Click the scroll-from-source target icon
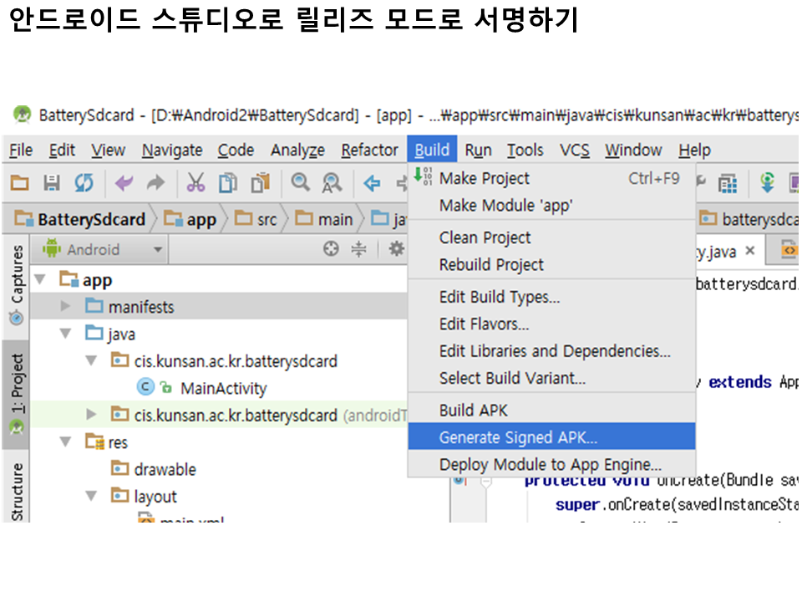Screen dimensions: 802x602 point(332,248)
